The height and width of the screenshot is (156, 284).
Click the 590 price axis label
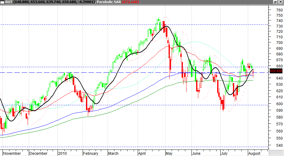click(x=279, y=110)
